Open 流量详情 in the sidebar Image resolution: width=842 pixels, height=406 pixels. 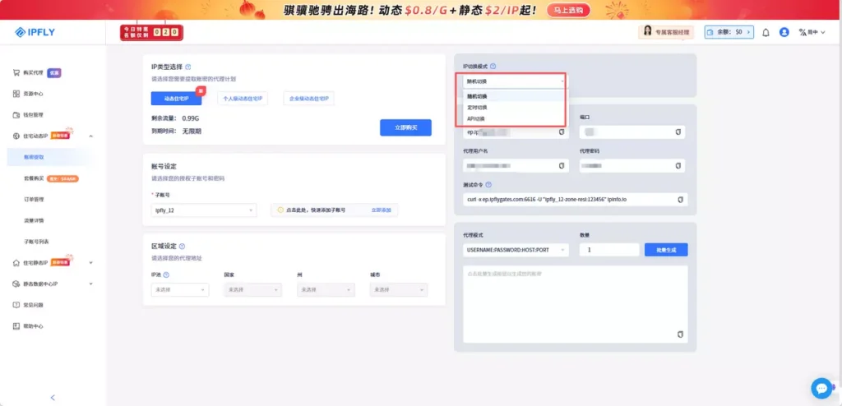(34, 220)
